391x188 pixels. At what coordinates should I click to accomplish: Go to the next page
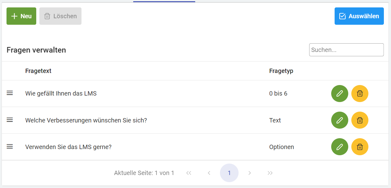pos(250,173)
